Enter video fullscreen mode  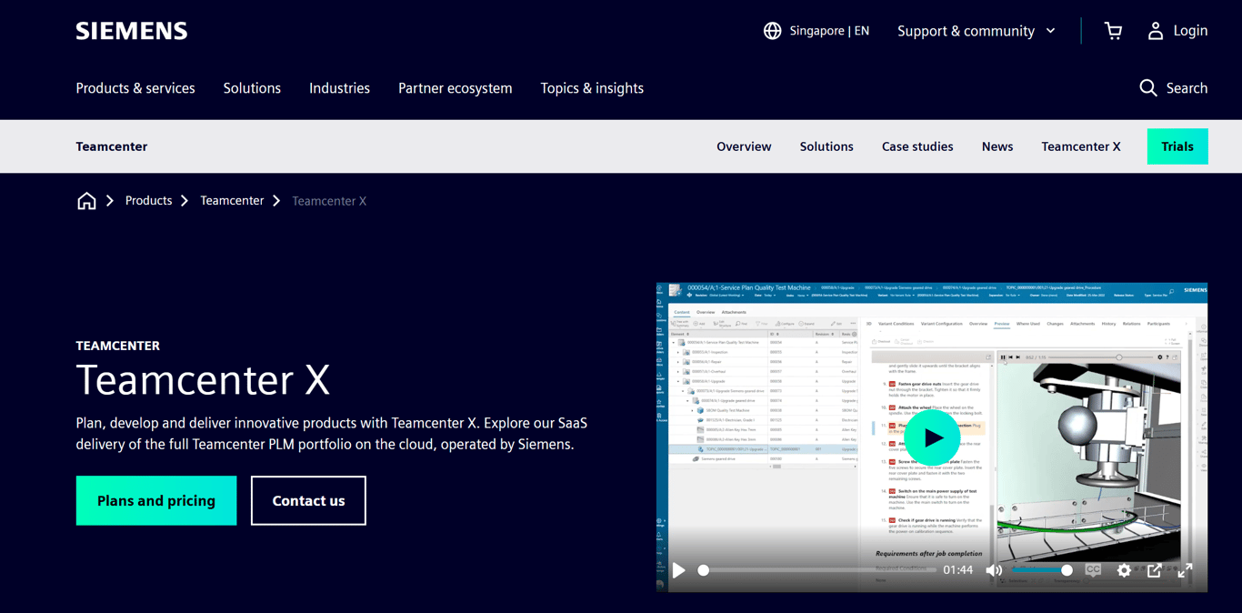[1185, 570]
